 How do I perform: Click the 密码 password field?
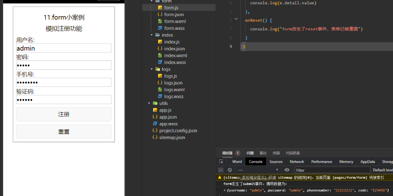point(64,65)
